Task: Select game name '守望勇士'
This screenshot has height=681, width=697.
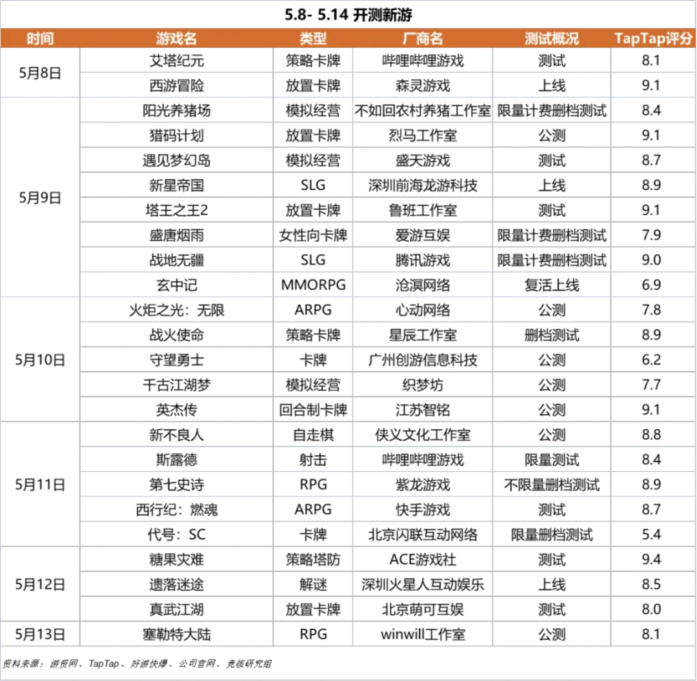Action: coord(176,360)
